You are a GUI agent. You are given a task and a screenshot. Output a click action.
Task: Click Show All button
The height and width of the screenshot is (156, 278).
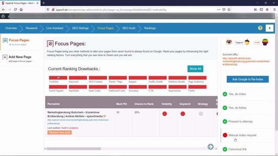tap(195, 69)
